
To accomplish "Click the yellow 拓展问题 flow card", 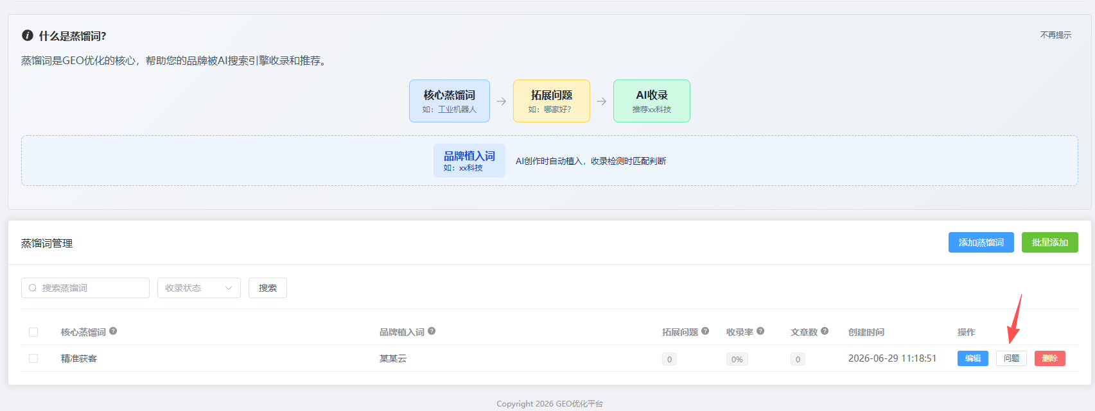I will click(x=552, y=101).
